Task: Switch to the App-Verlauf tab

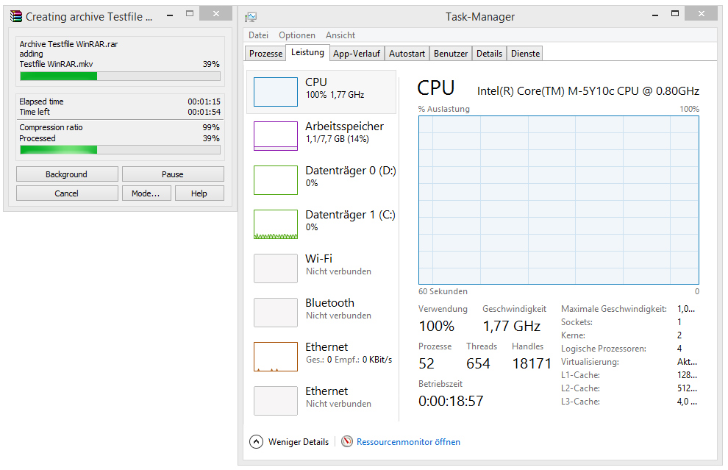Action: point(357,54)
